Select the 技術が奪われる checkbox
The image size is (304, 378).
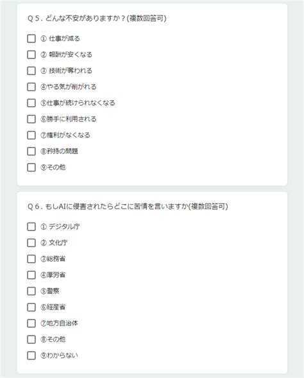31,71
